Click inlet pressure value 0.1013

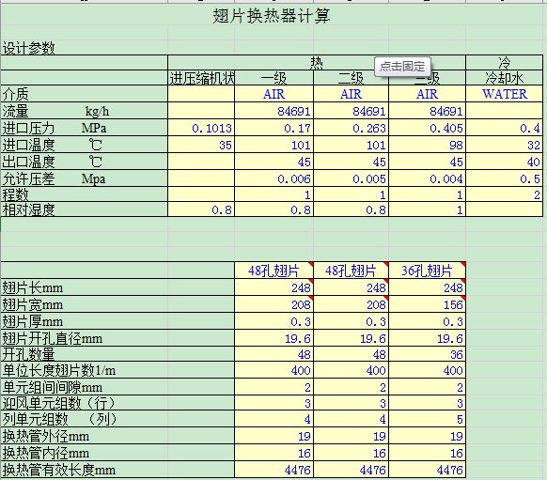[x=201, y=128]
